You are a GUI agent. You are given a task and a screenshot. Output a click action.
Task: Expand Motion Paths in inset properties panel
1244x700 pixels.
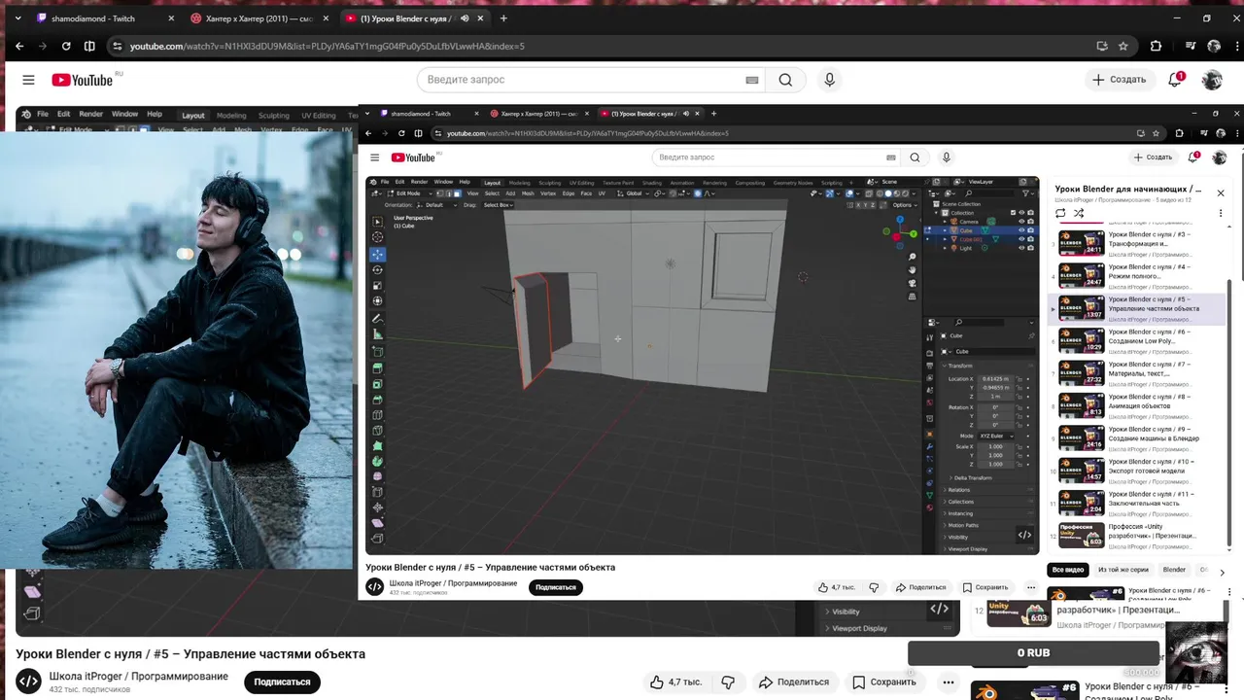pos(960,525)
